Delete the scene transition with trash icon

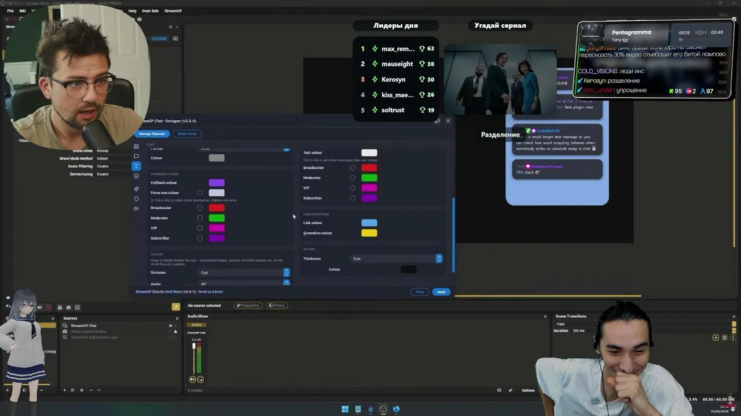(x=724, y=337)
